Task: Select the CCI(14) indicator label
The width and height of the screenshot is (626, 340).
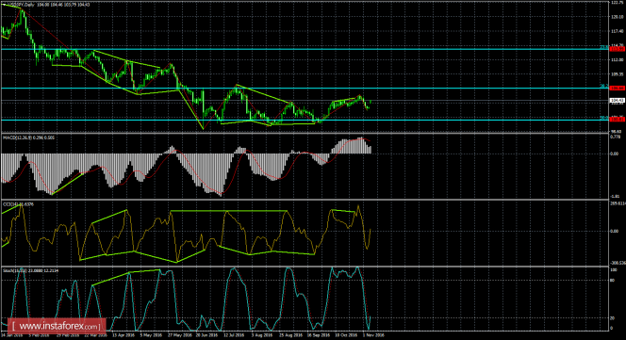Action: (x=18, y=204)
